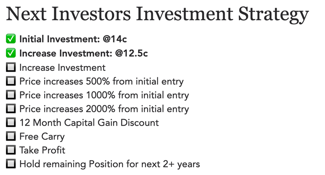
Task: Check the Price increases 2000% box
Action: tap(11, 109)
